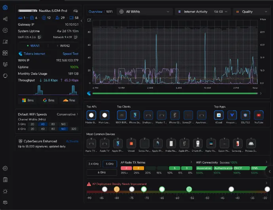
Task: Select the 2.4 GHz band toggle
Action: (93, 164)
